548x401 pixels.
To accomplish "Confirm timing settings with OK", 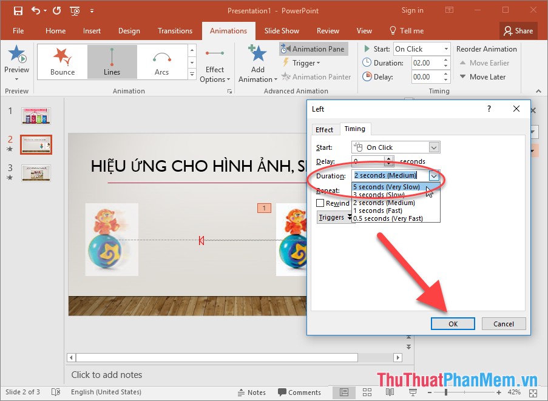I will [x=453, y=323].
